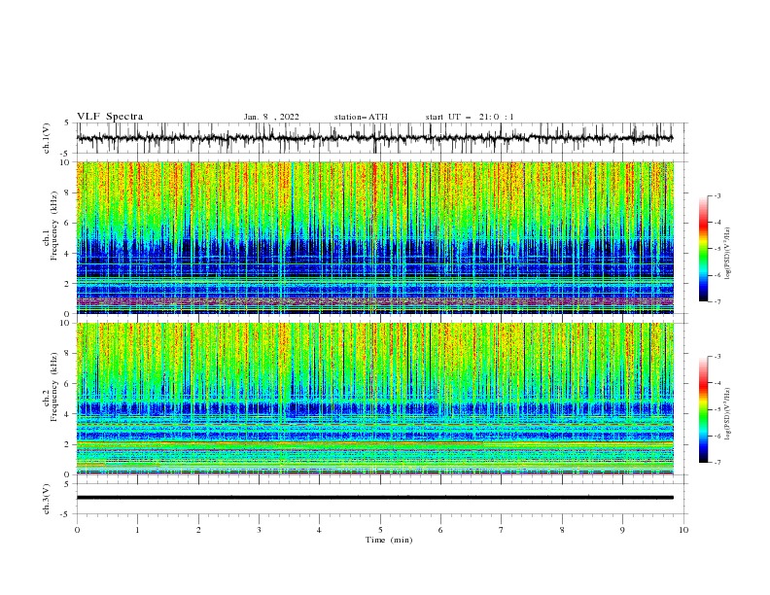Click the ch.3 voltage flat trace
This screenshot has height=595, width=770.
pos(374,498)
